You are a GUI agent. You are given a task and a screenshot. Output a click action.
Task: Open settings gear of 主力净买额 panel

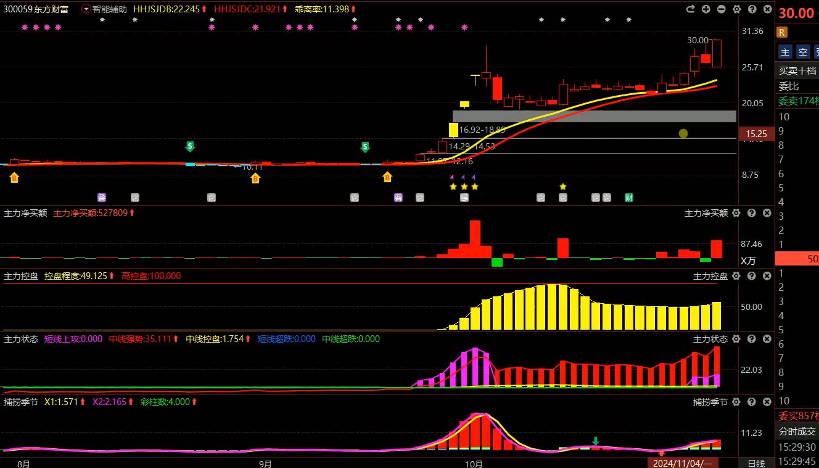pos(736,213)
